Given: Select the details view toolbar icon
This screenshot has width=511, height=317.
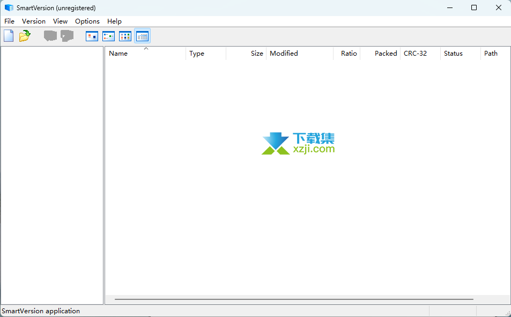Looking at the screenshot, I should pyautogui.click(x=143, y=36).
